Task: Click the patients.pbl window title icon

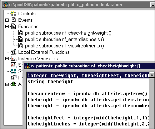Action: pos(5,5)
